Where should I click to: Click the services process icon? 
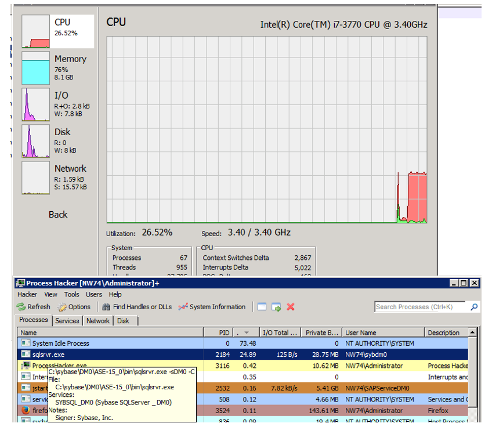(x=26, y=399)
